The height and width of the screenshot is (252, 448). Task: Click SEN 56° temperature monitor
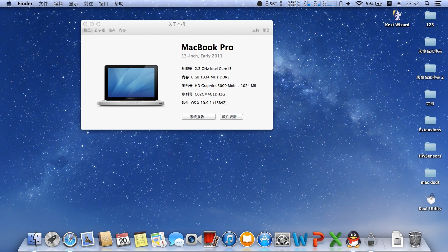tap(271, 4)
